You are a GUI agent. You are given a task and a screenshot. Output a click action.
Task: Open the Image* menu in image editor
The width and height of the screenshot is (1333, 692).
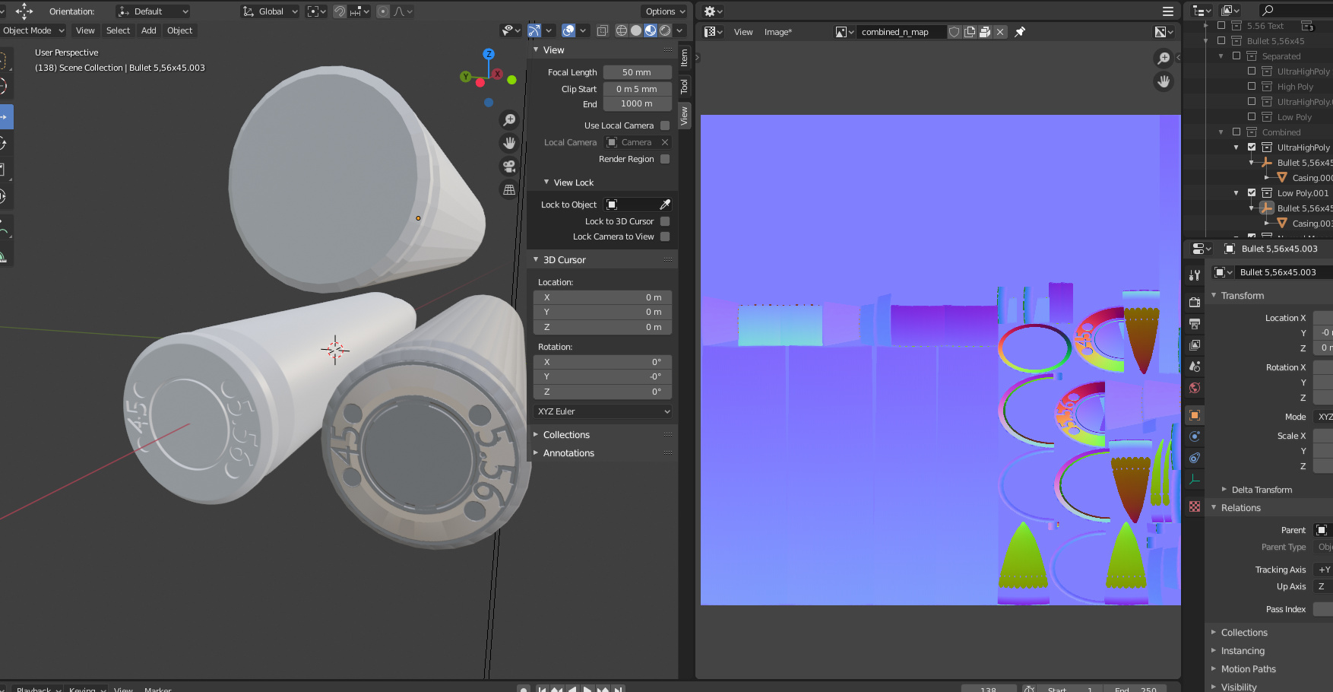point(777,32)
